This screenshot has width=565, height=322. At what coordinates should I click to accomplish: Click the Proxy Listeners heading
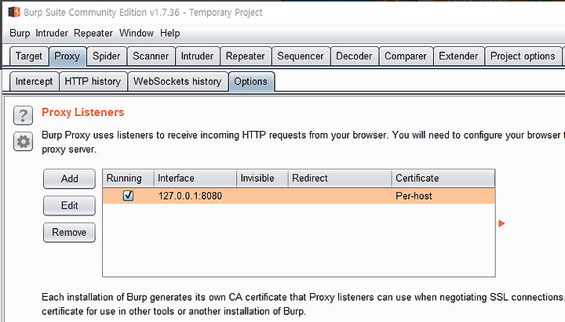(x=83, y=112)
